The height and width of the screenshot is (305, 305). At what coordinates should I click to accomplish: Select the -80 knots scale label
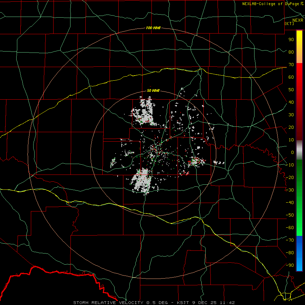coord(290,253)
